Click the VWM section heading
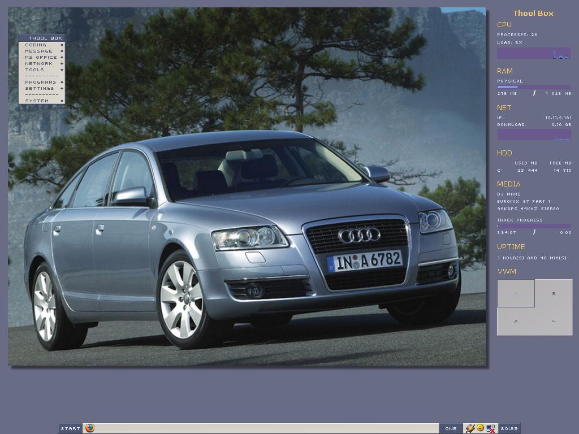 coord(507,272)
